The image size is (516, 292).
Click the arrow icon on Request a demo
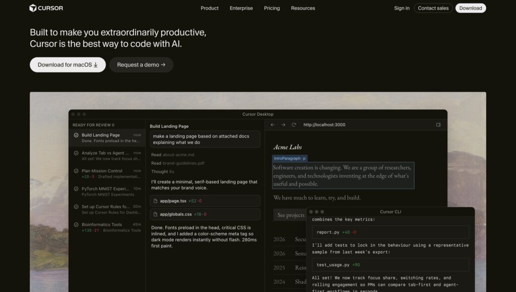pyautogui.click(x=163, y=65)
